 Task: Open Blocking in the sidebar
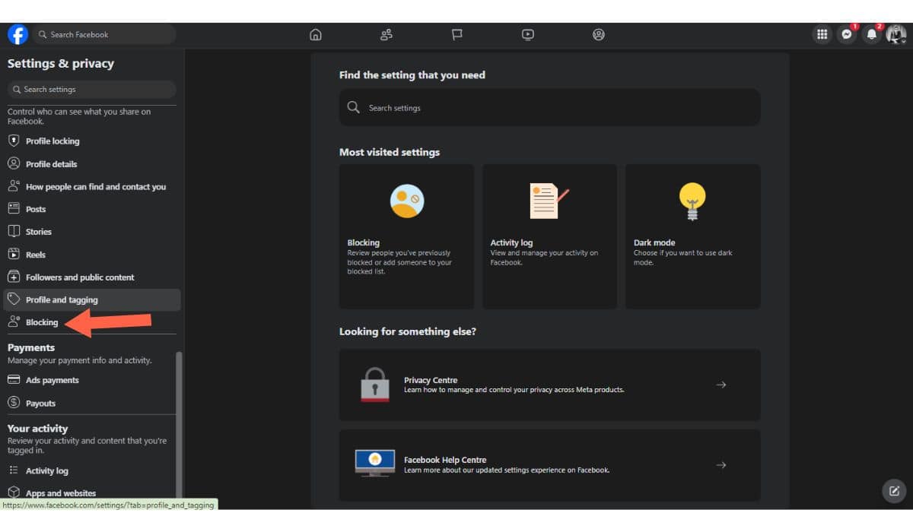click(x=91, y=322)
